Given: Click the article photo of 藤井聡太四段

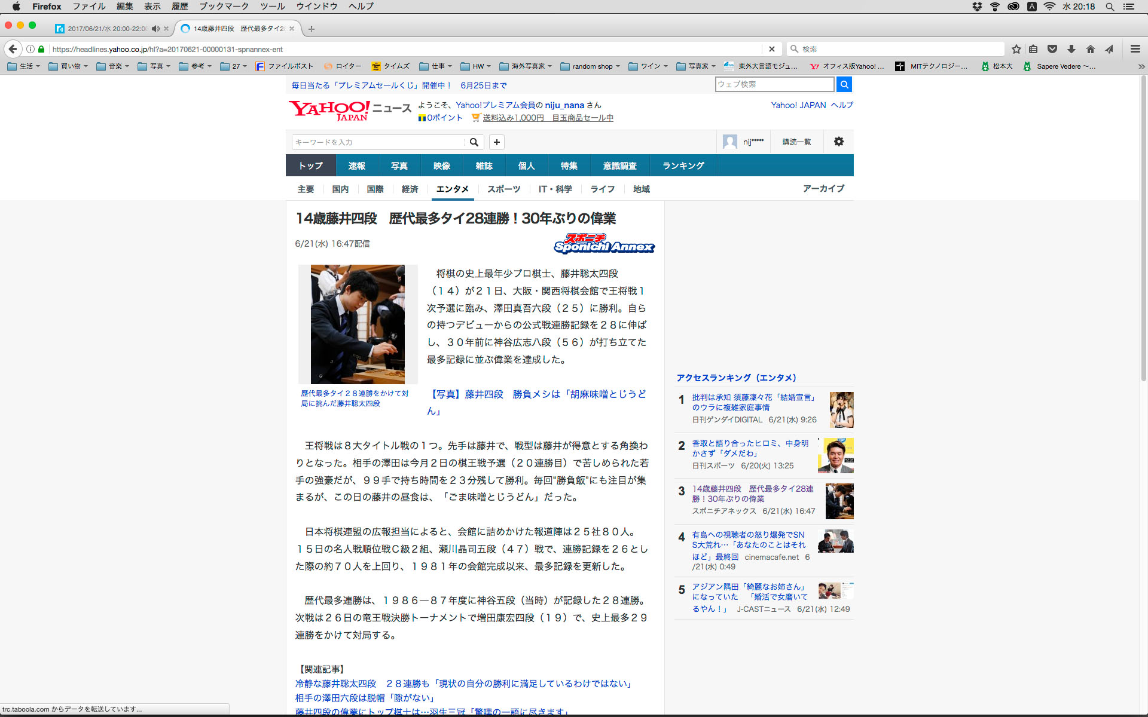Looking at the screenshot, I should [357, 324].
